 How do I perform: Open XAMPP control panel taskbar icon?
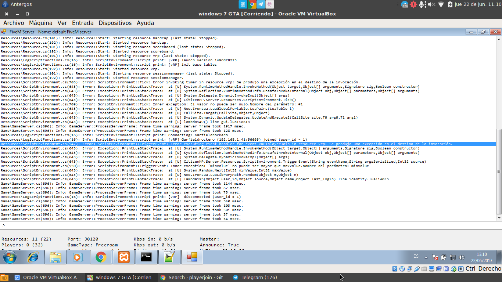124,257
